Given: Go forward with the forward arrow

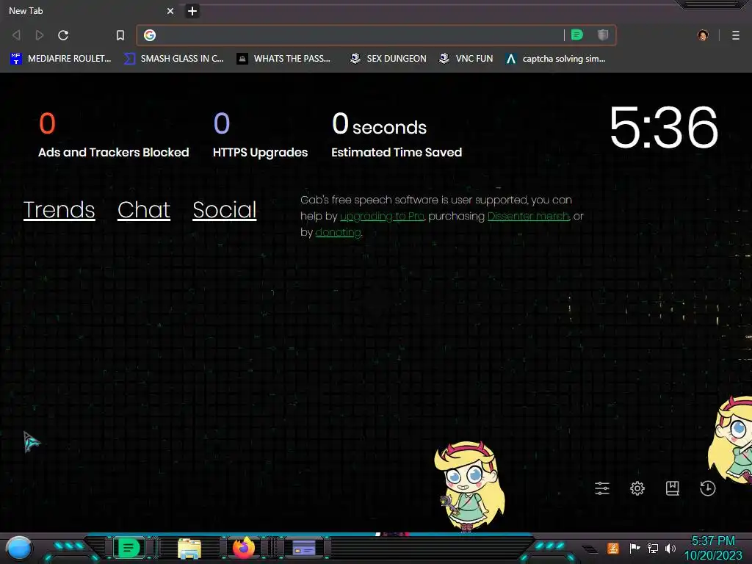Looking at the screenshot, I should (x=40, y=35).
